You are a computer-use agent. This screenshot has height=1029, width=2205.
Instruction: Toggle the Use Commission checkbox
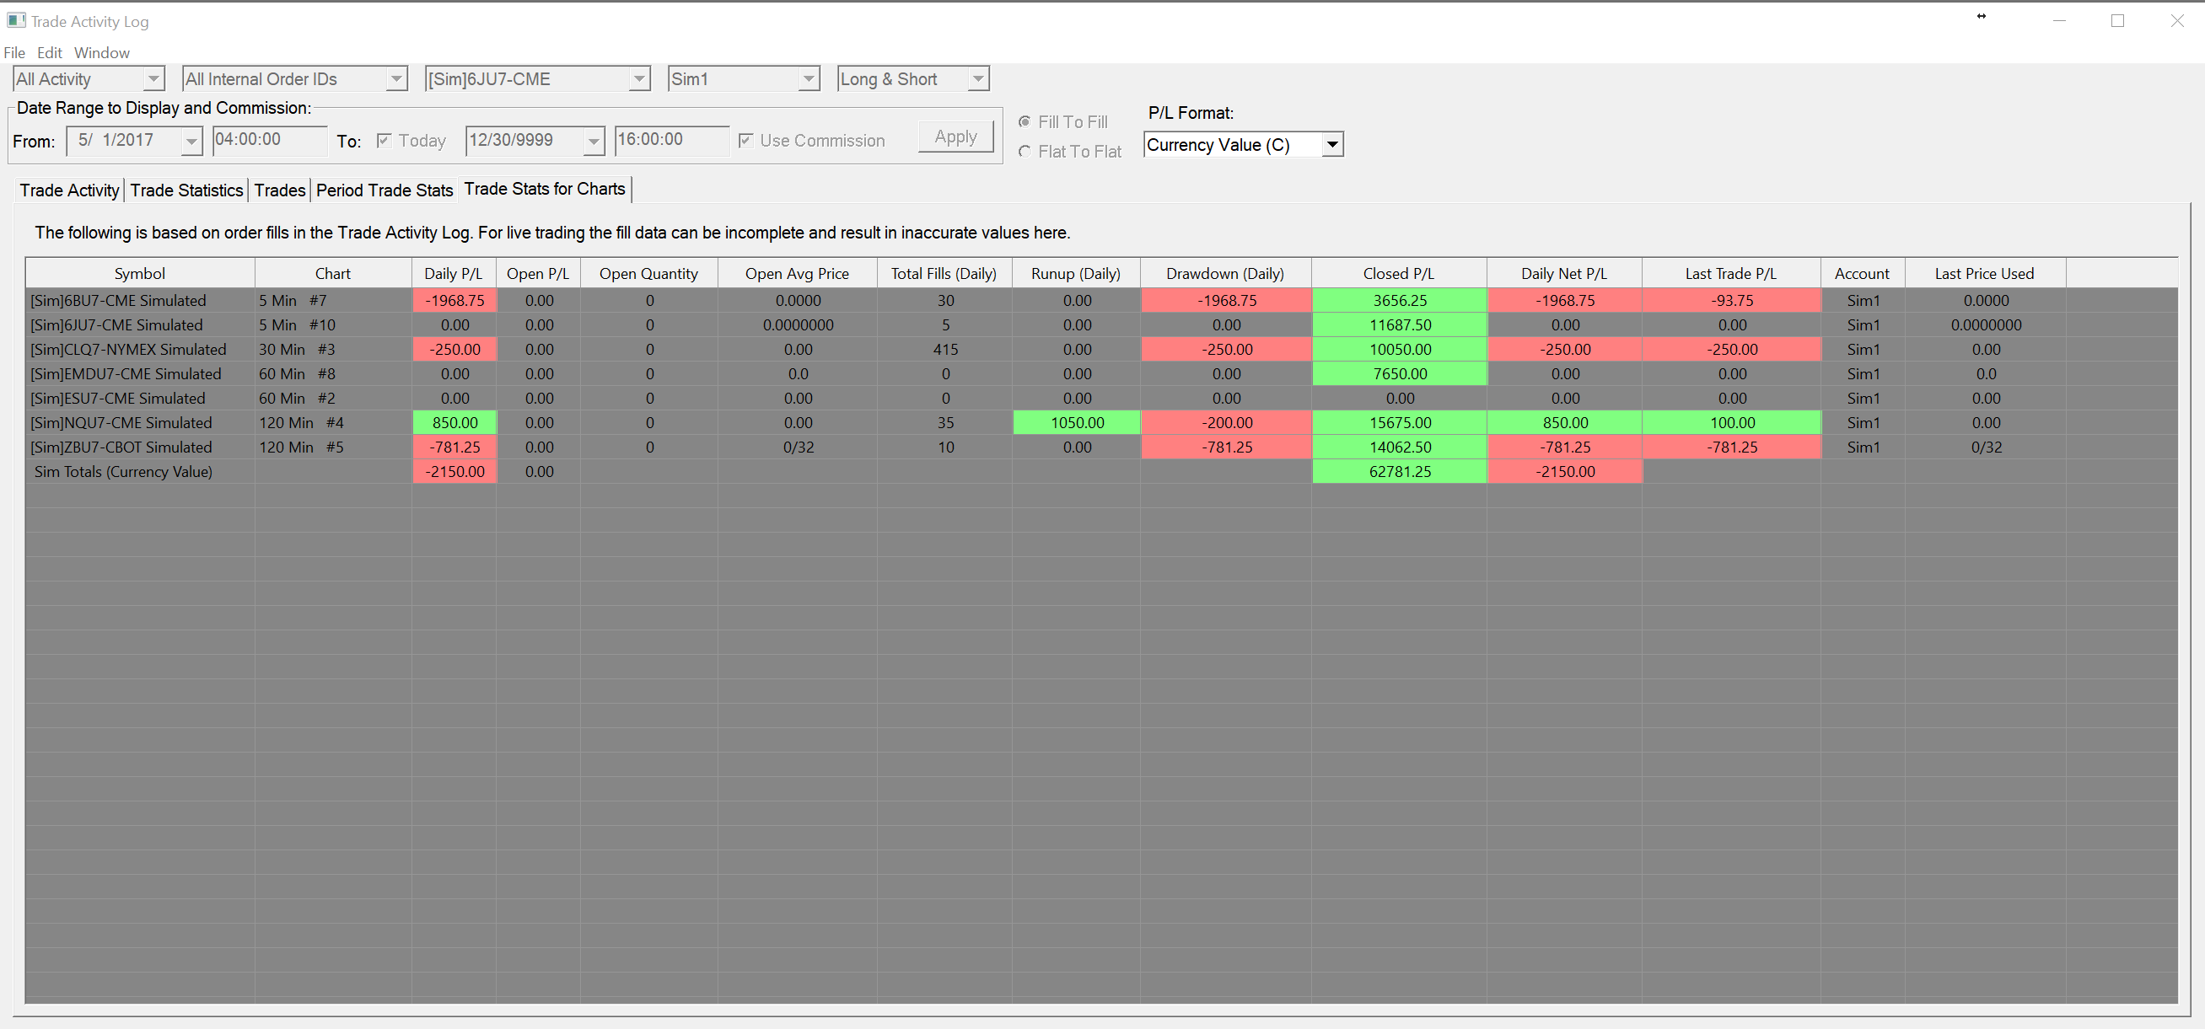(745, 140)
